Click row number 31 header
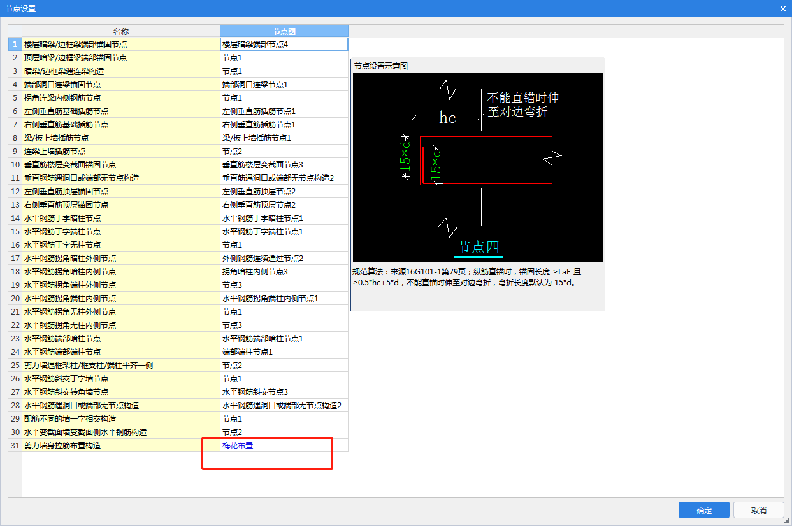The width and height of the screenshot is (792, 526). pyautogui.click(x=15, y=446)
